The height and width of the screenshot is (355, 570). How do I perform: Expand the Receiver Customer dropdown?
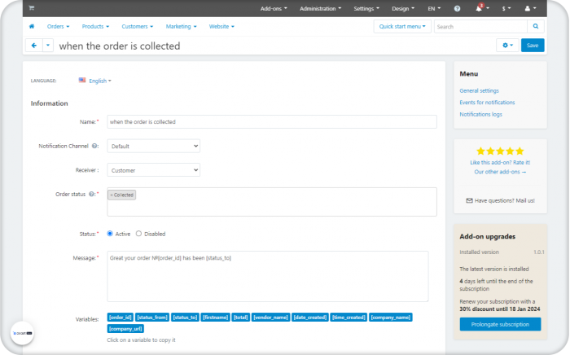153,170
